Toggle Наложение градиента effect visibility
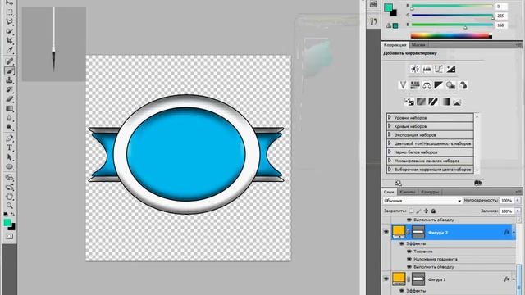Image resolution: width=525 pixels, height=295 pixels. pyautogui.click(x=409, y=259)
